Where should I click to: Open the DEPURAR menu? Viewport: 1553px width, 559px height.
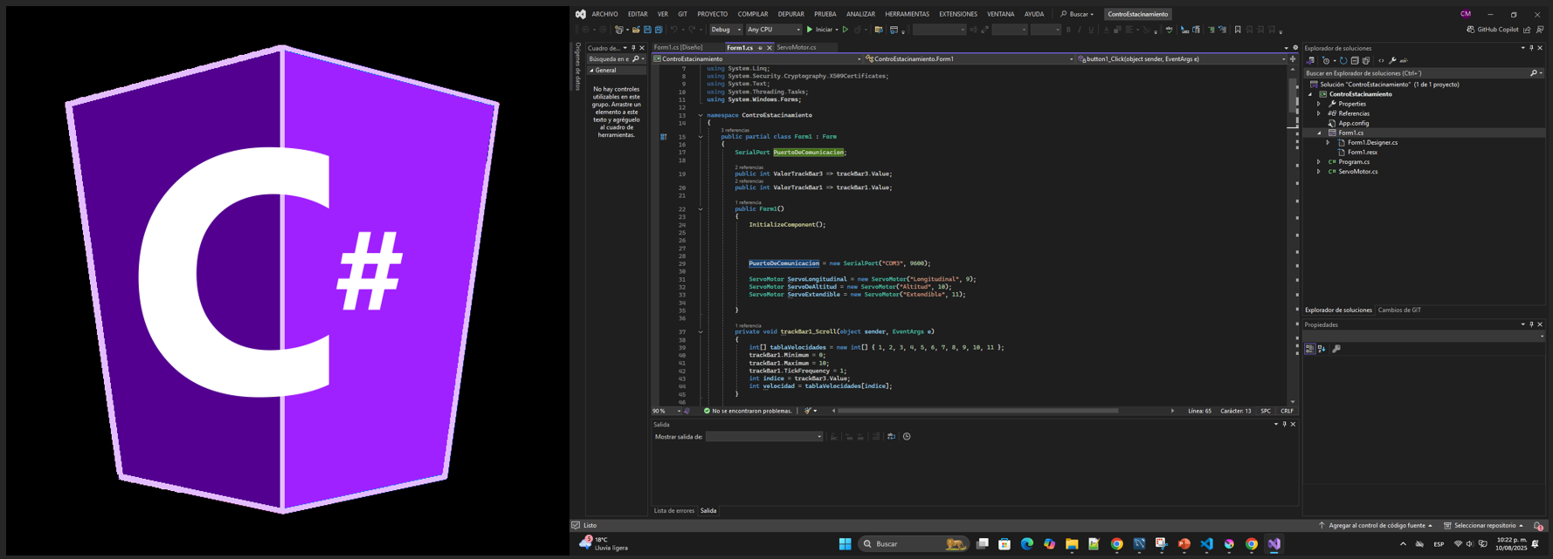coord(790,14)
